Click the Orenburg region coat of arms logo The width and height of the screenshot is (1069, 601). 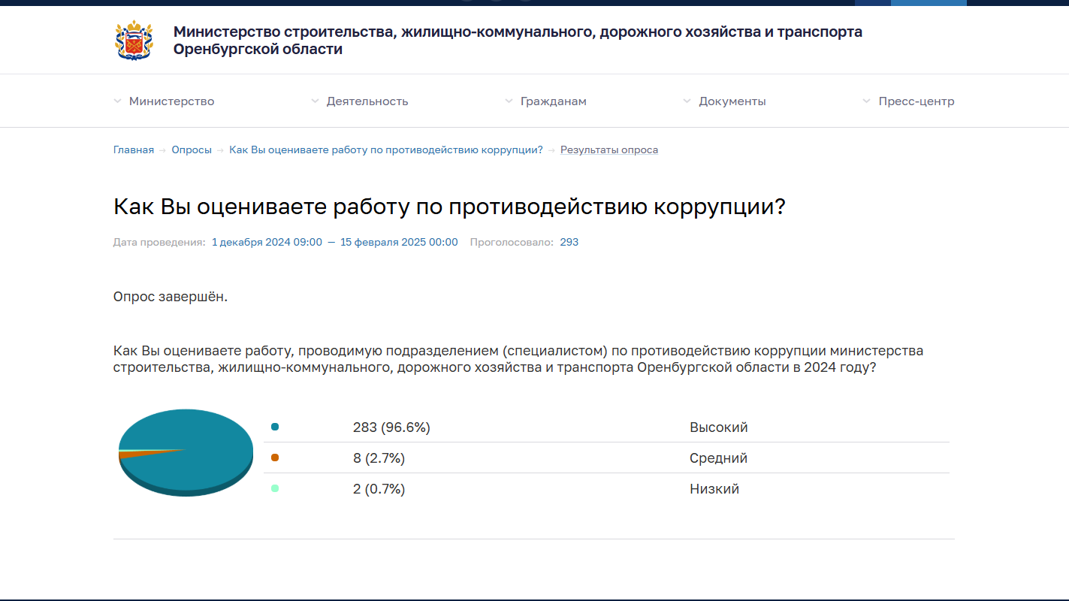click(x=133, y=41)
